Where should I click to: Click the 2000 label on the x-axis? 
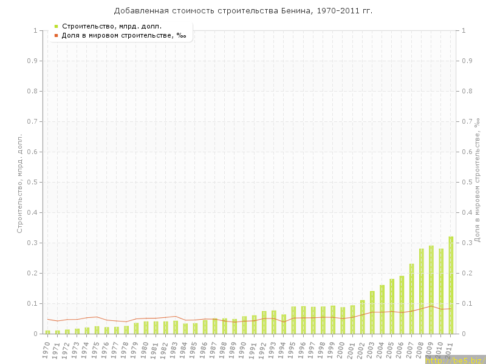[342, 349]
